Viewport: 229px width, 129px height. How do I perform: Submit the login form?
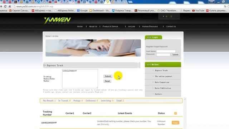[175, 54]
